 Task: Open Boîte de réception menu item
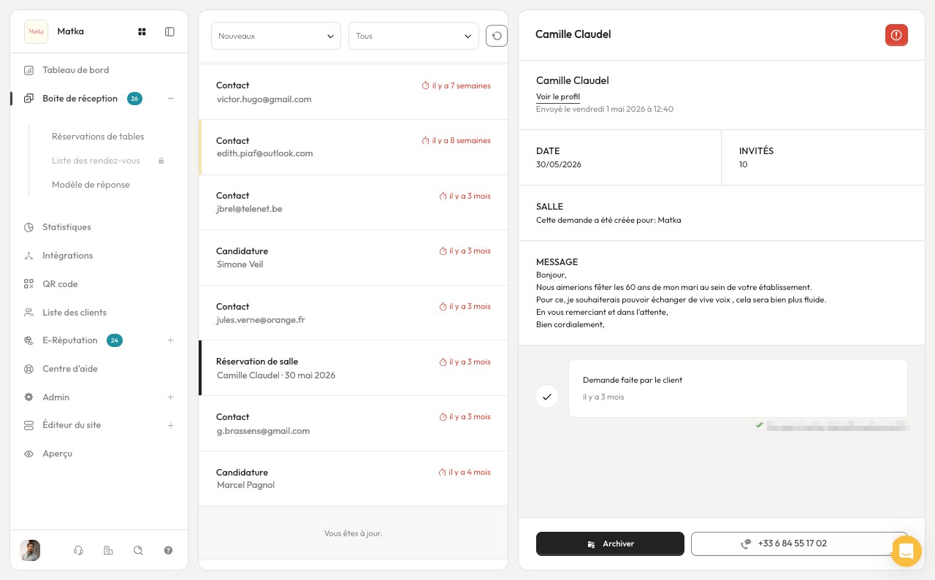80,99
